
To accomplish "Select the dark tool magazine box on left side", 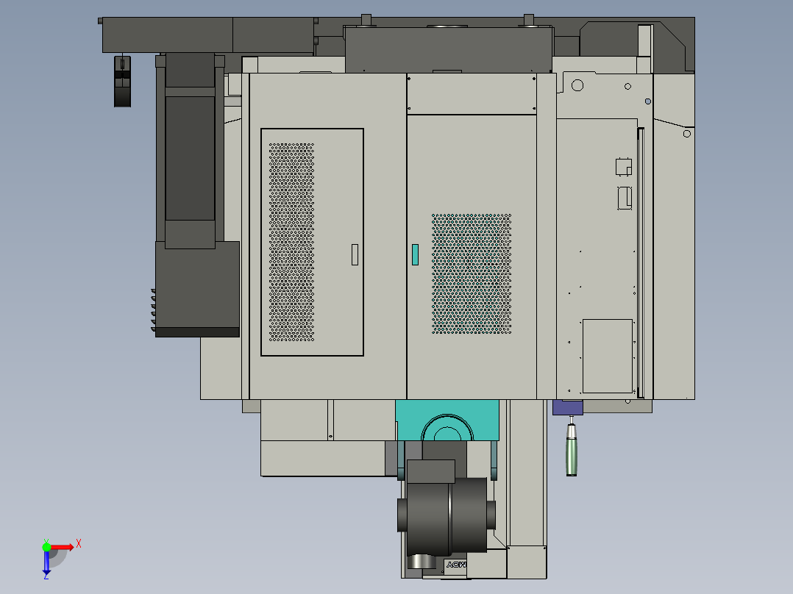I will [x=197, y=289].
